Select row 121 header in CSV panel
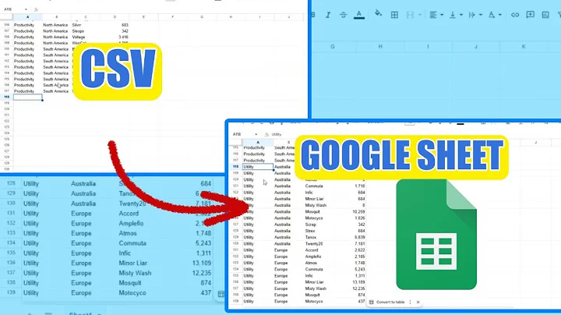 click(6, 115)
